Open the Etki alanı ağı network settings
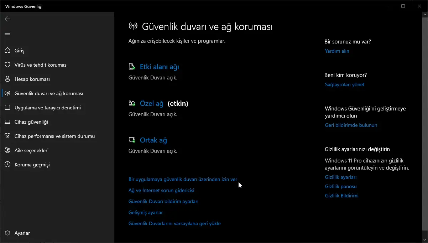 159,67
